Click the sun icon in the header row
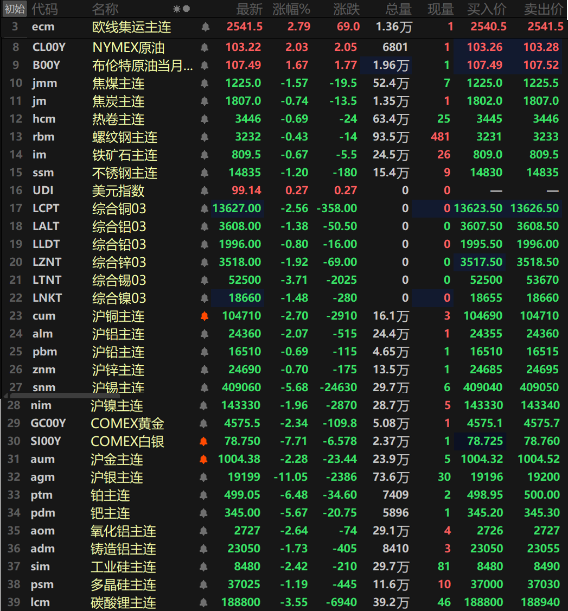 (x=177, y=9)
